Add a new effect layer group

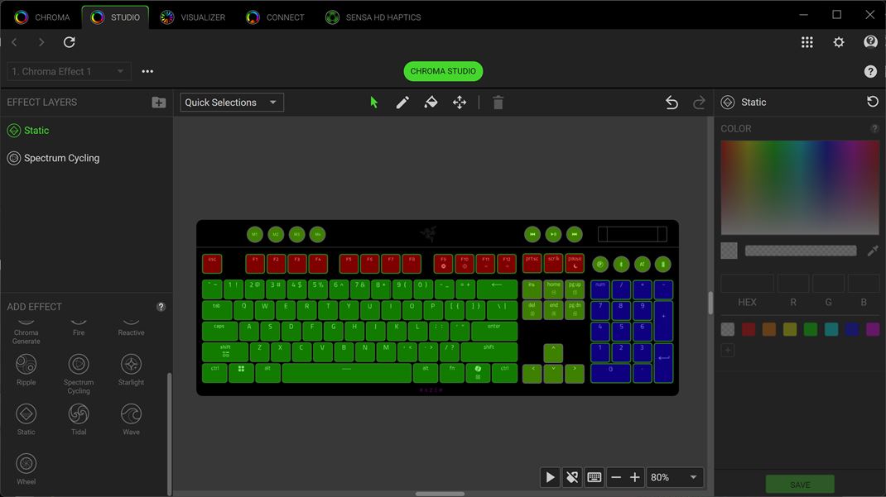pos(159,102)
